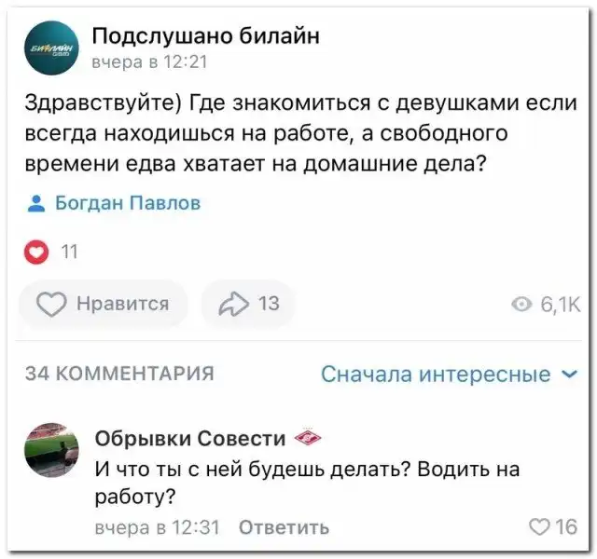Open post timestamp вчера в 12:21
This screenshot has width=597, height=559.
tap(149, 62)
